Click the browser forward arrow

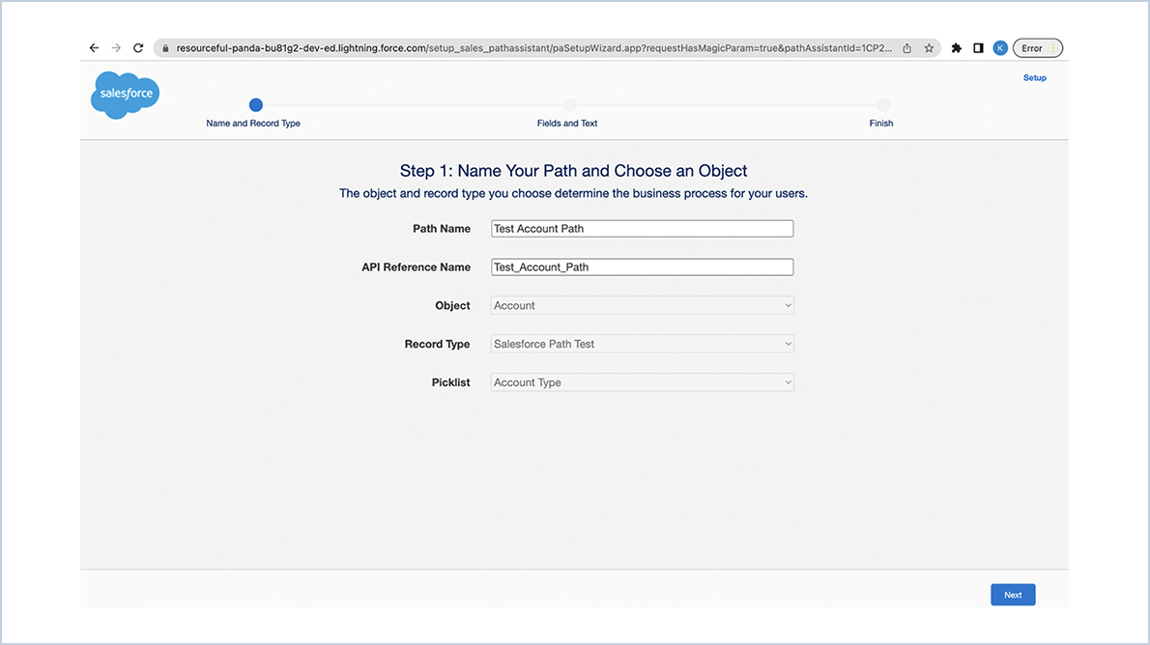tap(116, 46)
